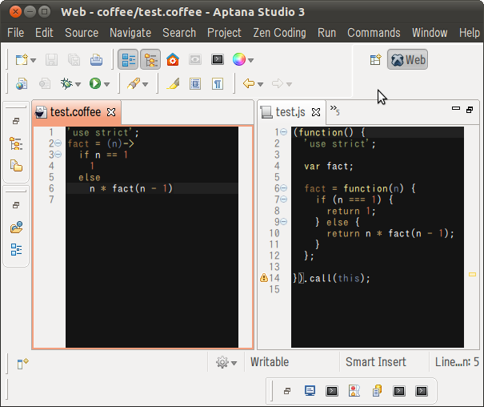484x407 pixels.
Task: Open the outline view in left sidebar
Action: coord(16,250)
